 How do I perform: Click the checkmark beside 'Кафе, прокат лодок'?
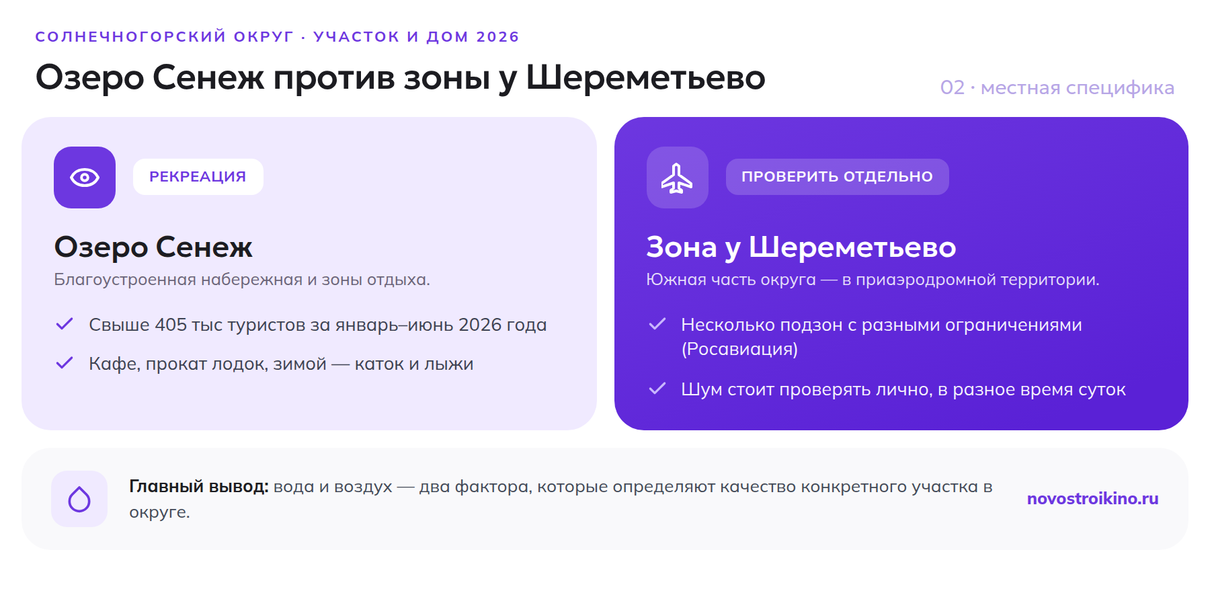coord(65,363)
